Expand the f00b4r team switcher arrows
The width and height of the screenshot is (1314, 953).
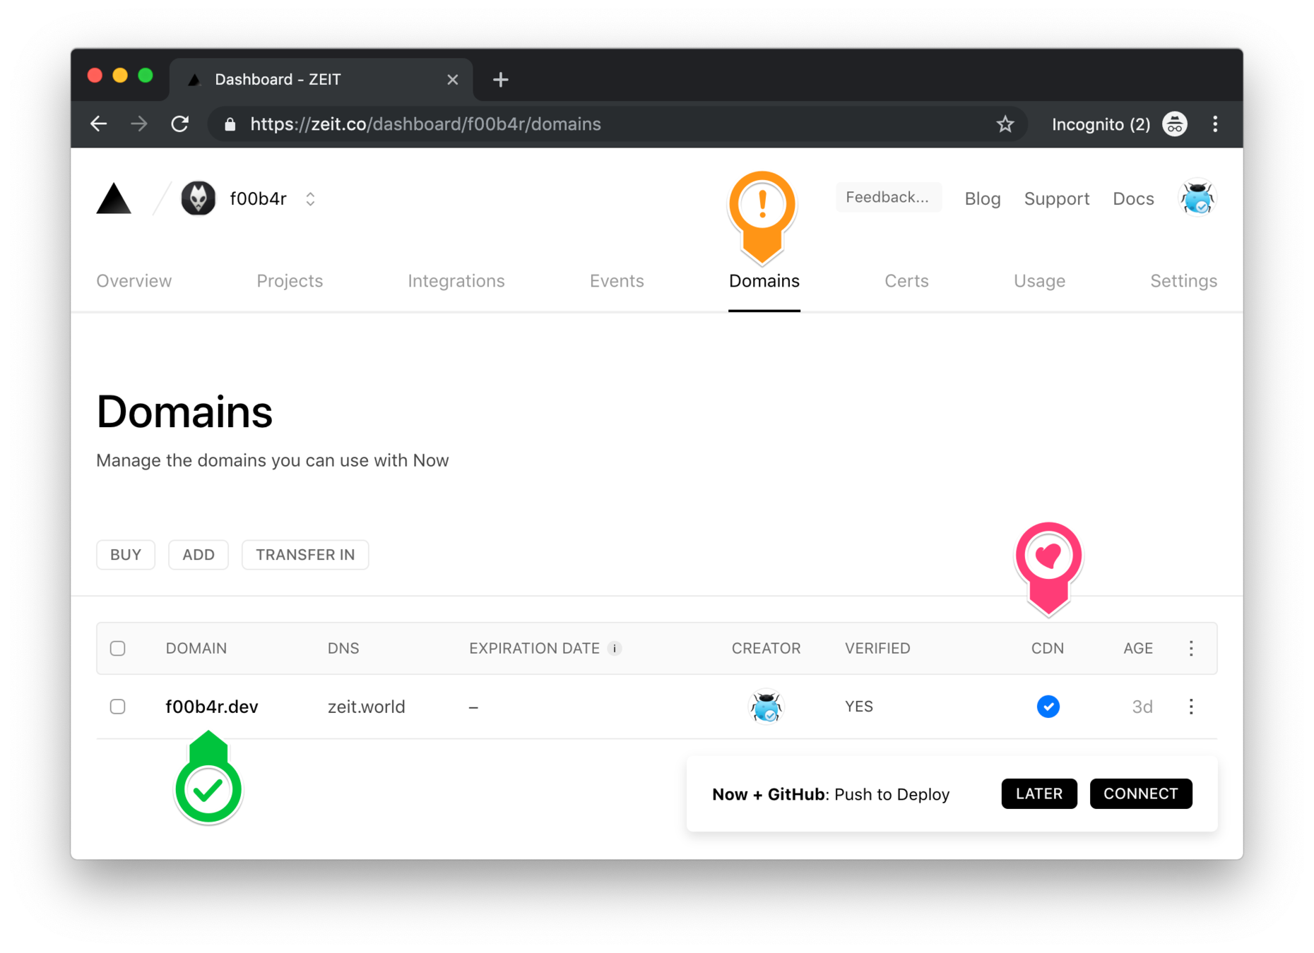[310, 199]
